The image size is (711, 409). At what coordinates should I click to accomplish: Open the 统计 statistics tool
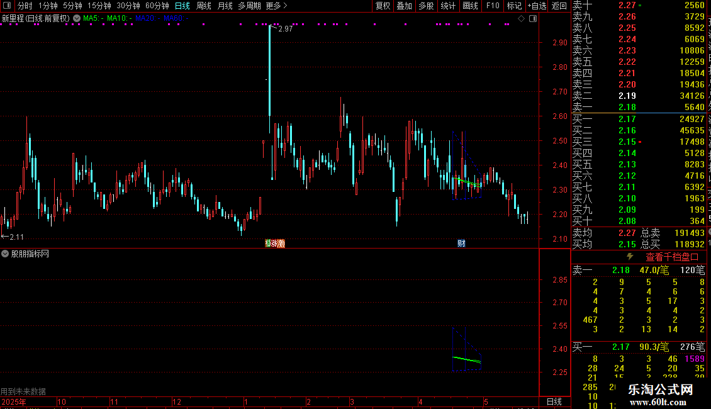tap(448, 6)
